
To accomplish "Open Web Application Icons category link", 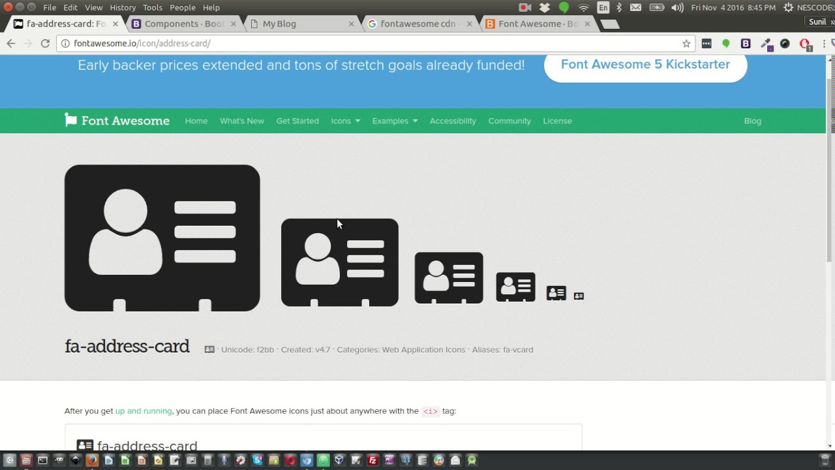I will [x=423, y=350].
